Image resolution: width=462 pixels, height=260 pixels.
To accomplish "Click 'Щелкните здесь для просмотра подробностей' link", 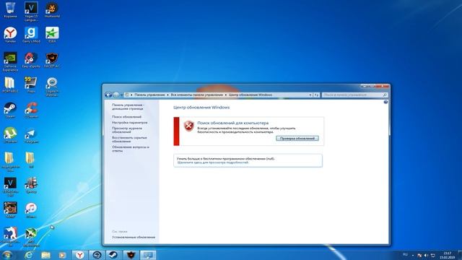I will (213, 162).
